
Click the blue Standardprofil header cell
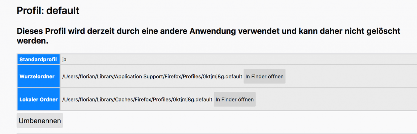38,60
